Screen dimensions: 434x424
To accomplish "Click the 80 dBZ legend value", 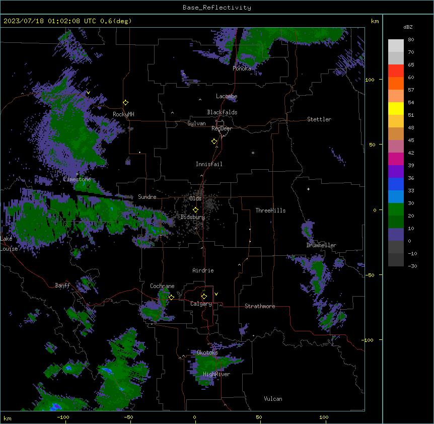I will pos(411,40).
